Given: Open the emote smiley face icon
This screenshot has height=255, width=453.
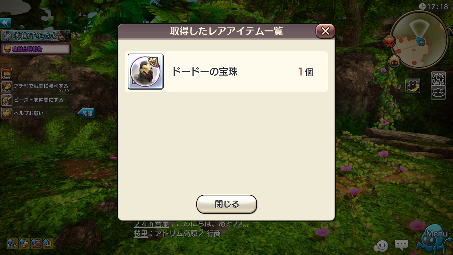Looking at the screenshot, I should tap(381, 246).
